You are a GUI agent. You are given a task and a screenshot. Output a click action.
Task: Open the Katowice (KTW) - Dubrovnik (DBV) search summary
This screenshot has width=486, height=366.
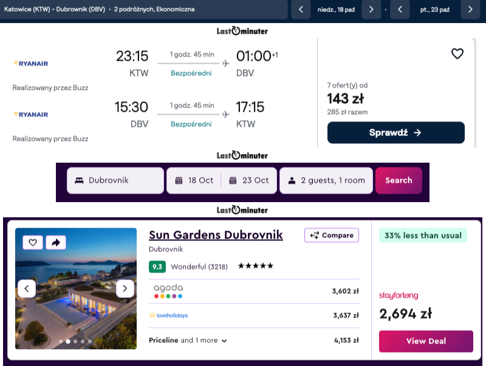(144, 9)
